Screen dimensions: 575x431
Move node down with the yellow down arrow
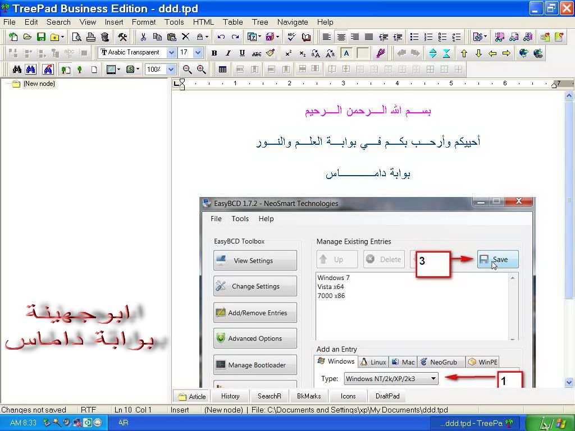coord(478,53)
